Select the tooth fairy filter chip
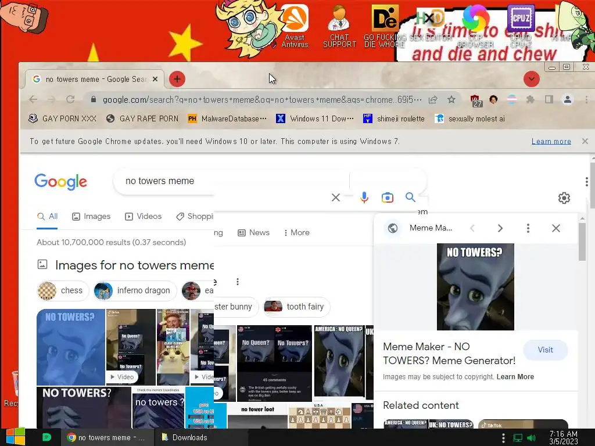 pyautogui.click(x=297, y=307)
